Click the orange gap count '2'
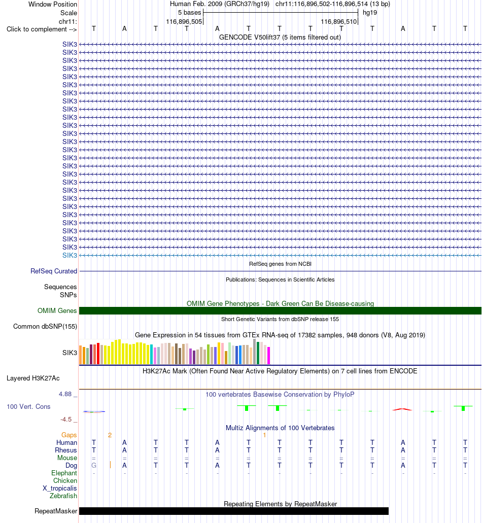 click(x=110, y=435)
